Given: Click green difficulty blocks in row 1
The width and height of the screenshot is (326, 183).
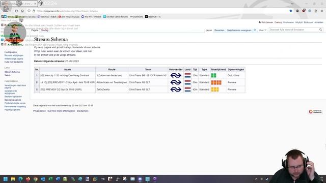Looking at the screenshot, I should coord(213,75).
